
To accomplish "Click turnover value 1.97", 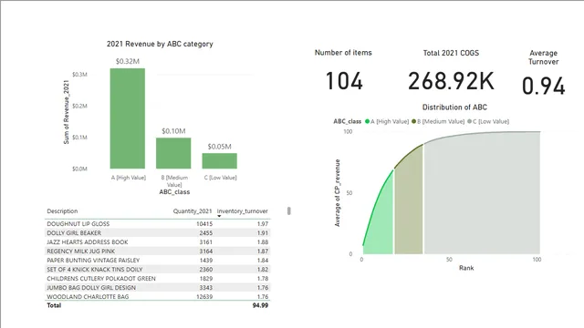I will point(263,224).
